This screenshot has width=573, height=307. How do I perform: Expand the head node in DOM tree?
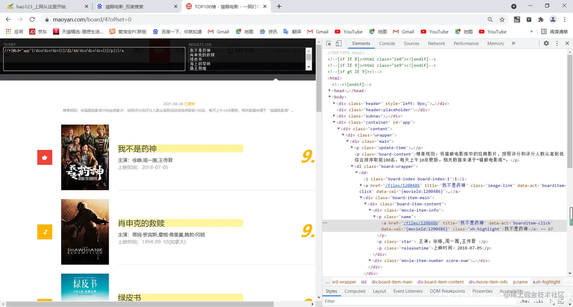click(x=330, y=91)
